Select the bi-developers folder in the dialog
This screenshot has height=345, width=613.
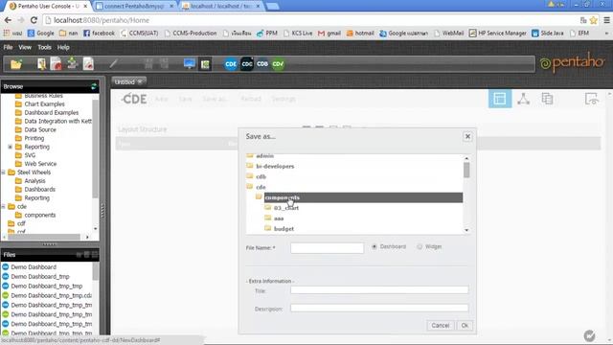coord(275,166)
